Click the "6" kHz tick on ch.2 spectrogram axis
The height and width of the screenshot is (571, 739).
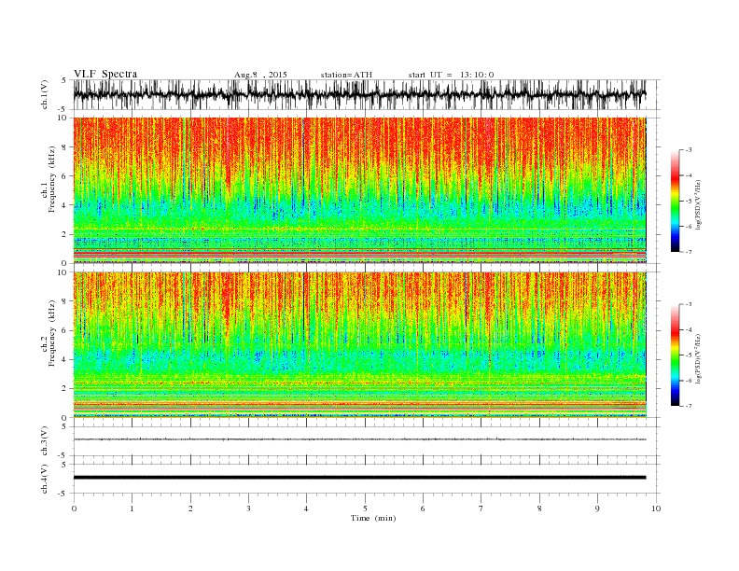64,330
